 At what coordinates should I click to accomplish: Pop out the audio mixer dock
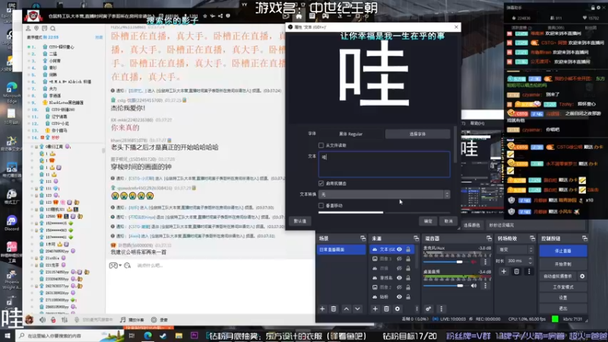point(489,238)
